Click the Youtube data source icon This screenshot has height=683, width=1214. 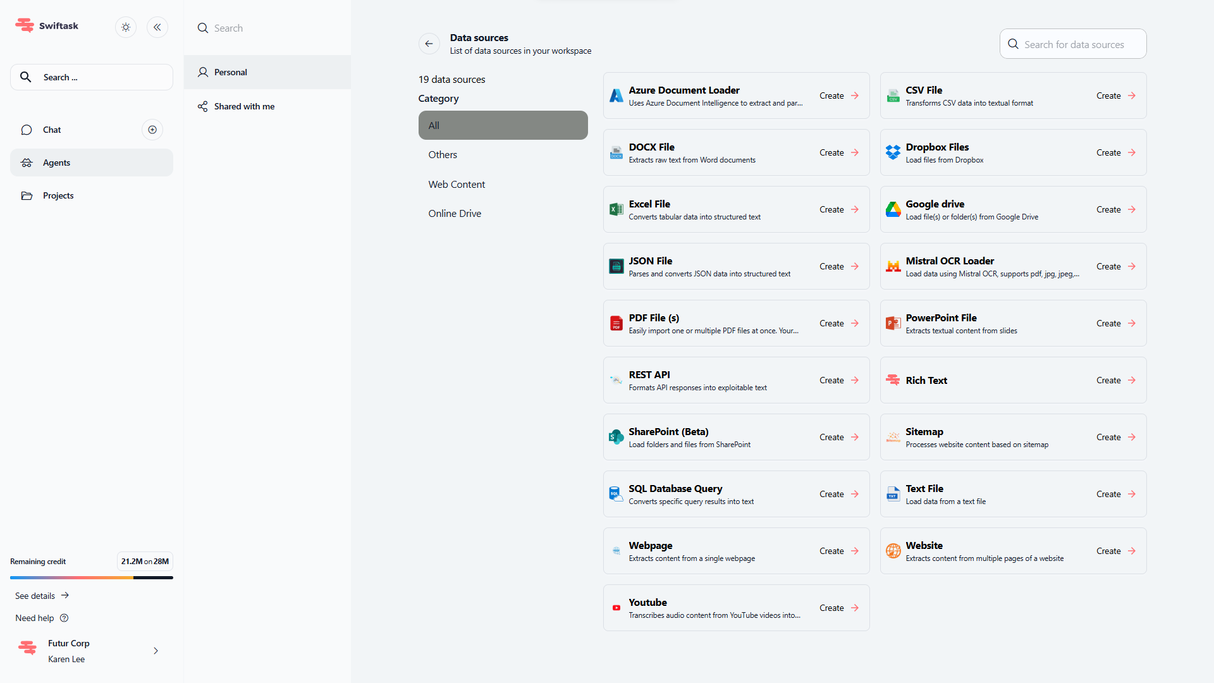(x=616, y=608)
